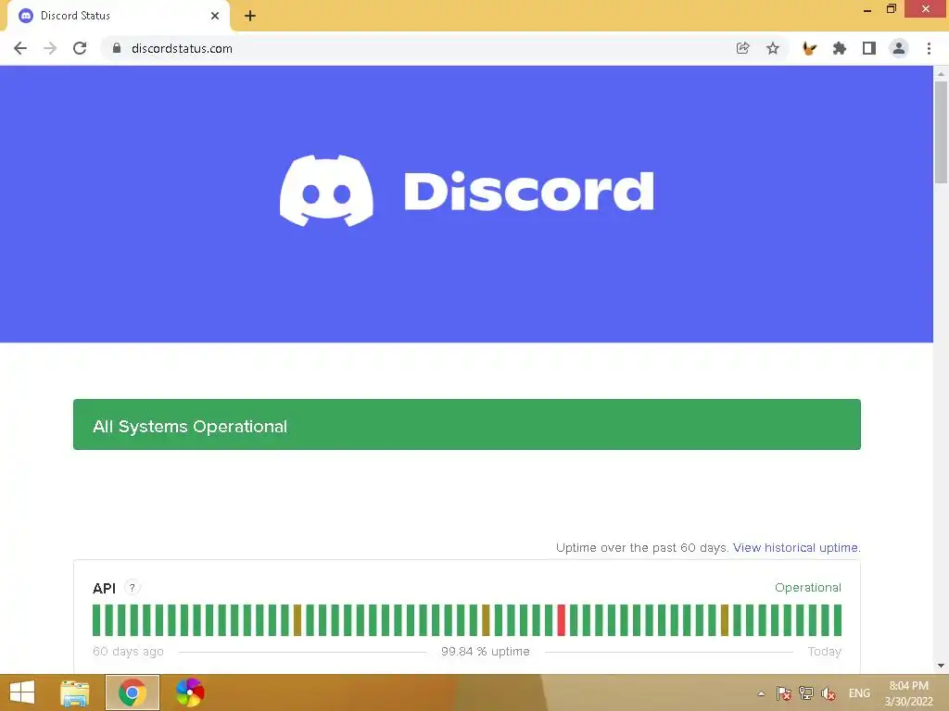Viewport: 949px width, 711px height.
Task: Open Action Center flag tray icon
Action: coord(784,693)
